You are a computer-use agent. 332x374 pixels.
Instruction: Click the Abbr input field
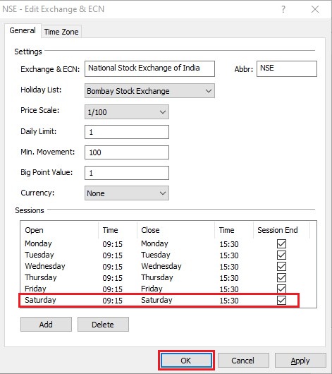[287, 68]
